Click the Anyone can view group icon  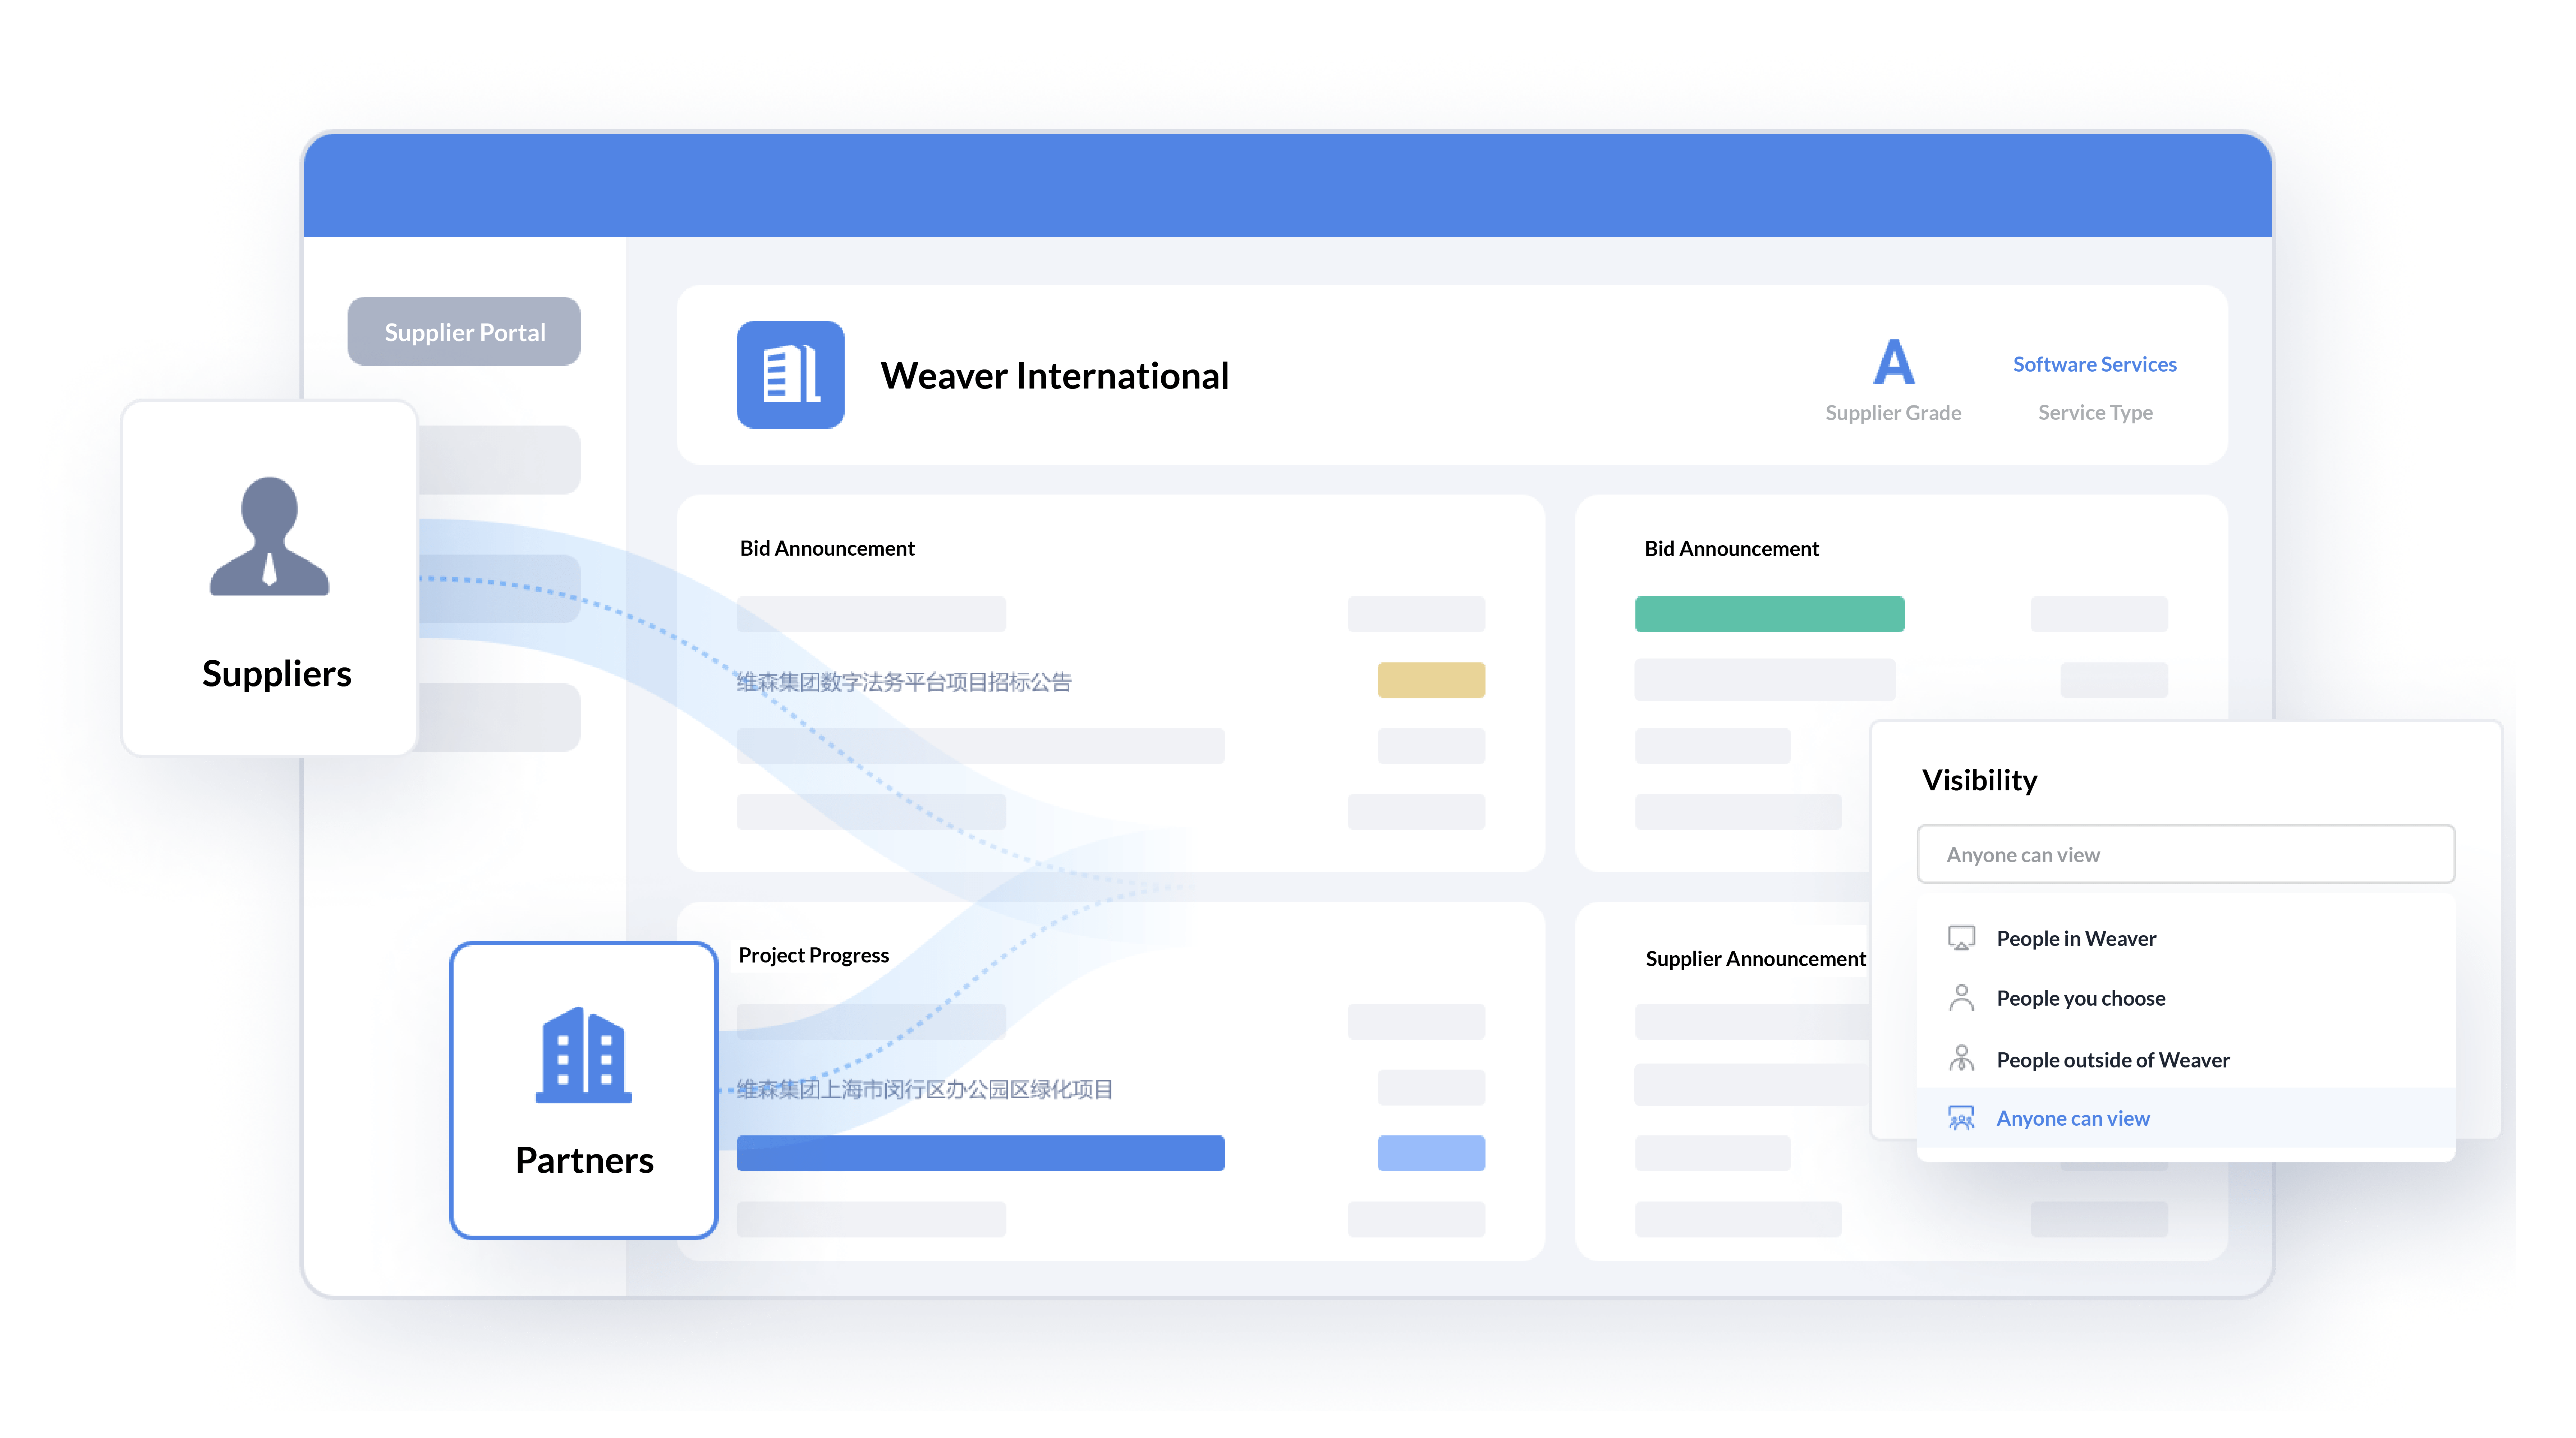[1962, 1118]
